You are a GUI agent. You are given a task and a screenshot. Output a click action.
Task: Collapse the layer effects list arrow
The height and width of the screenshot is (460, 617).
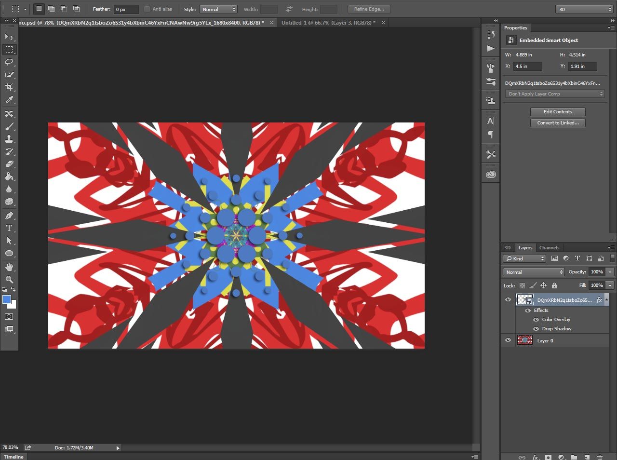(x=606, y=299)
